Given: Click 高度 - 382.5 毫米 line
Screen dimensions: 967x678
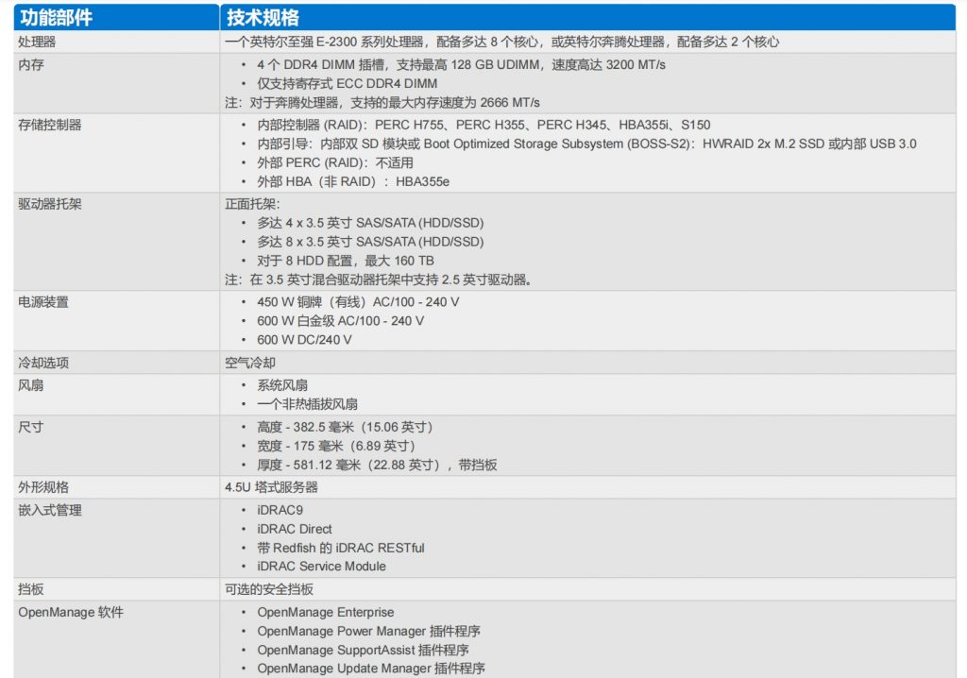Looking at the screenshot, I should [x=346, y=427].
